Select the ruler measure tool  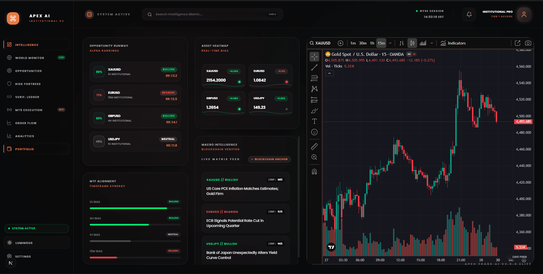pos(314,146)
